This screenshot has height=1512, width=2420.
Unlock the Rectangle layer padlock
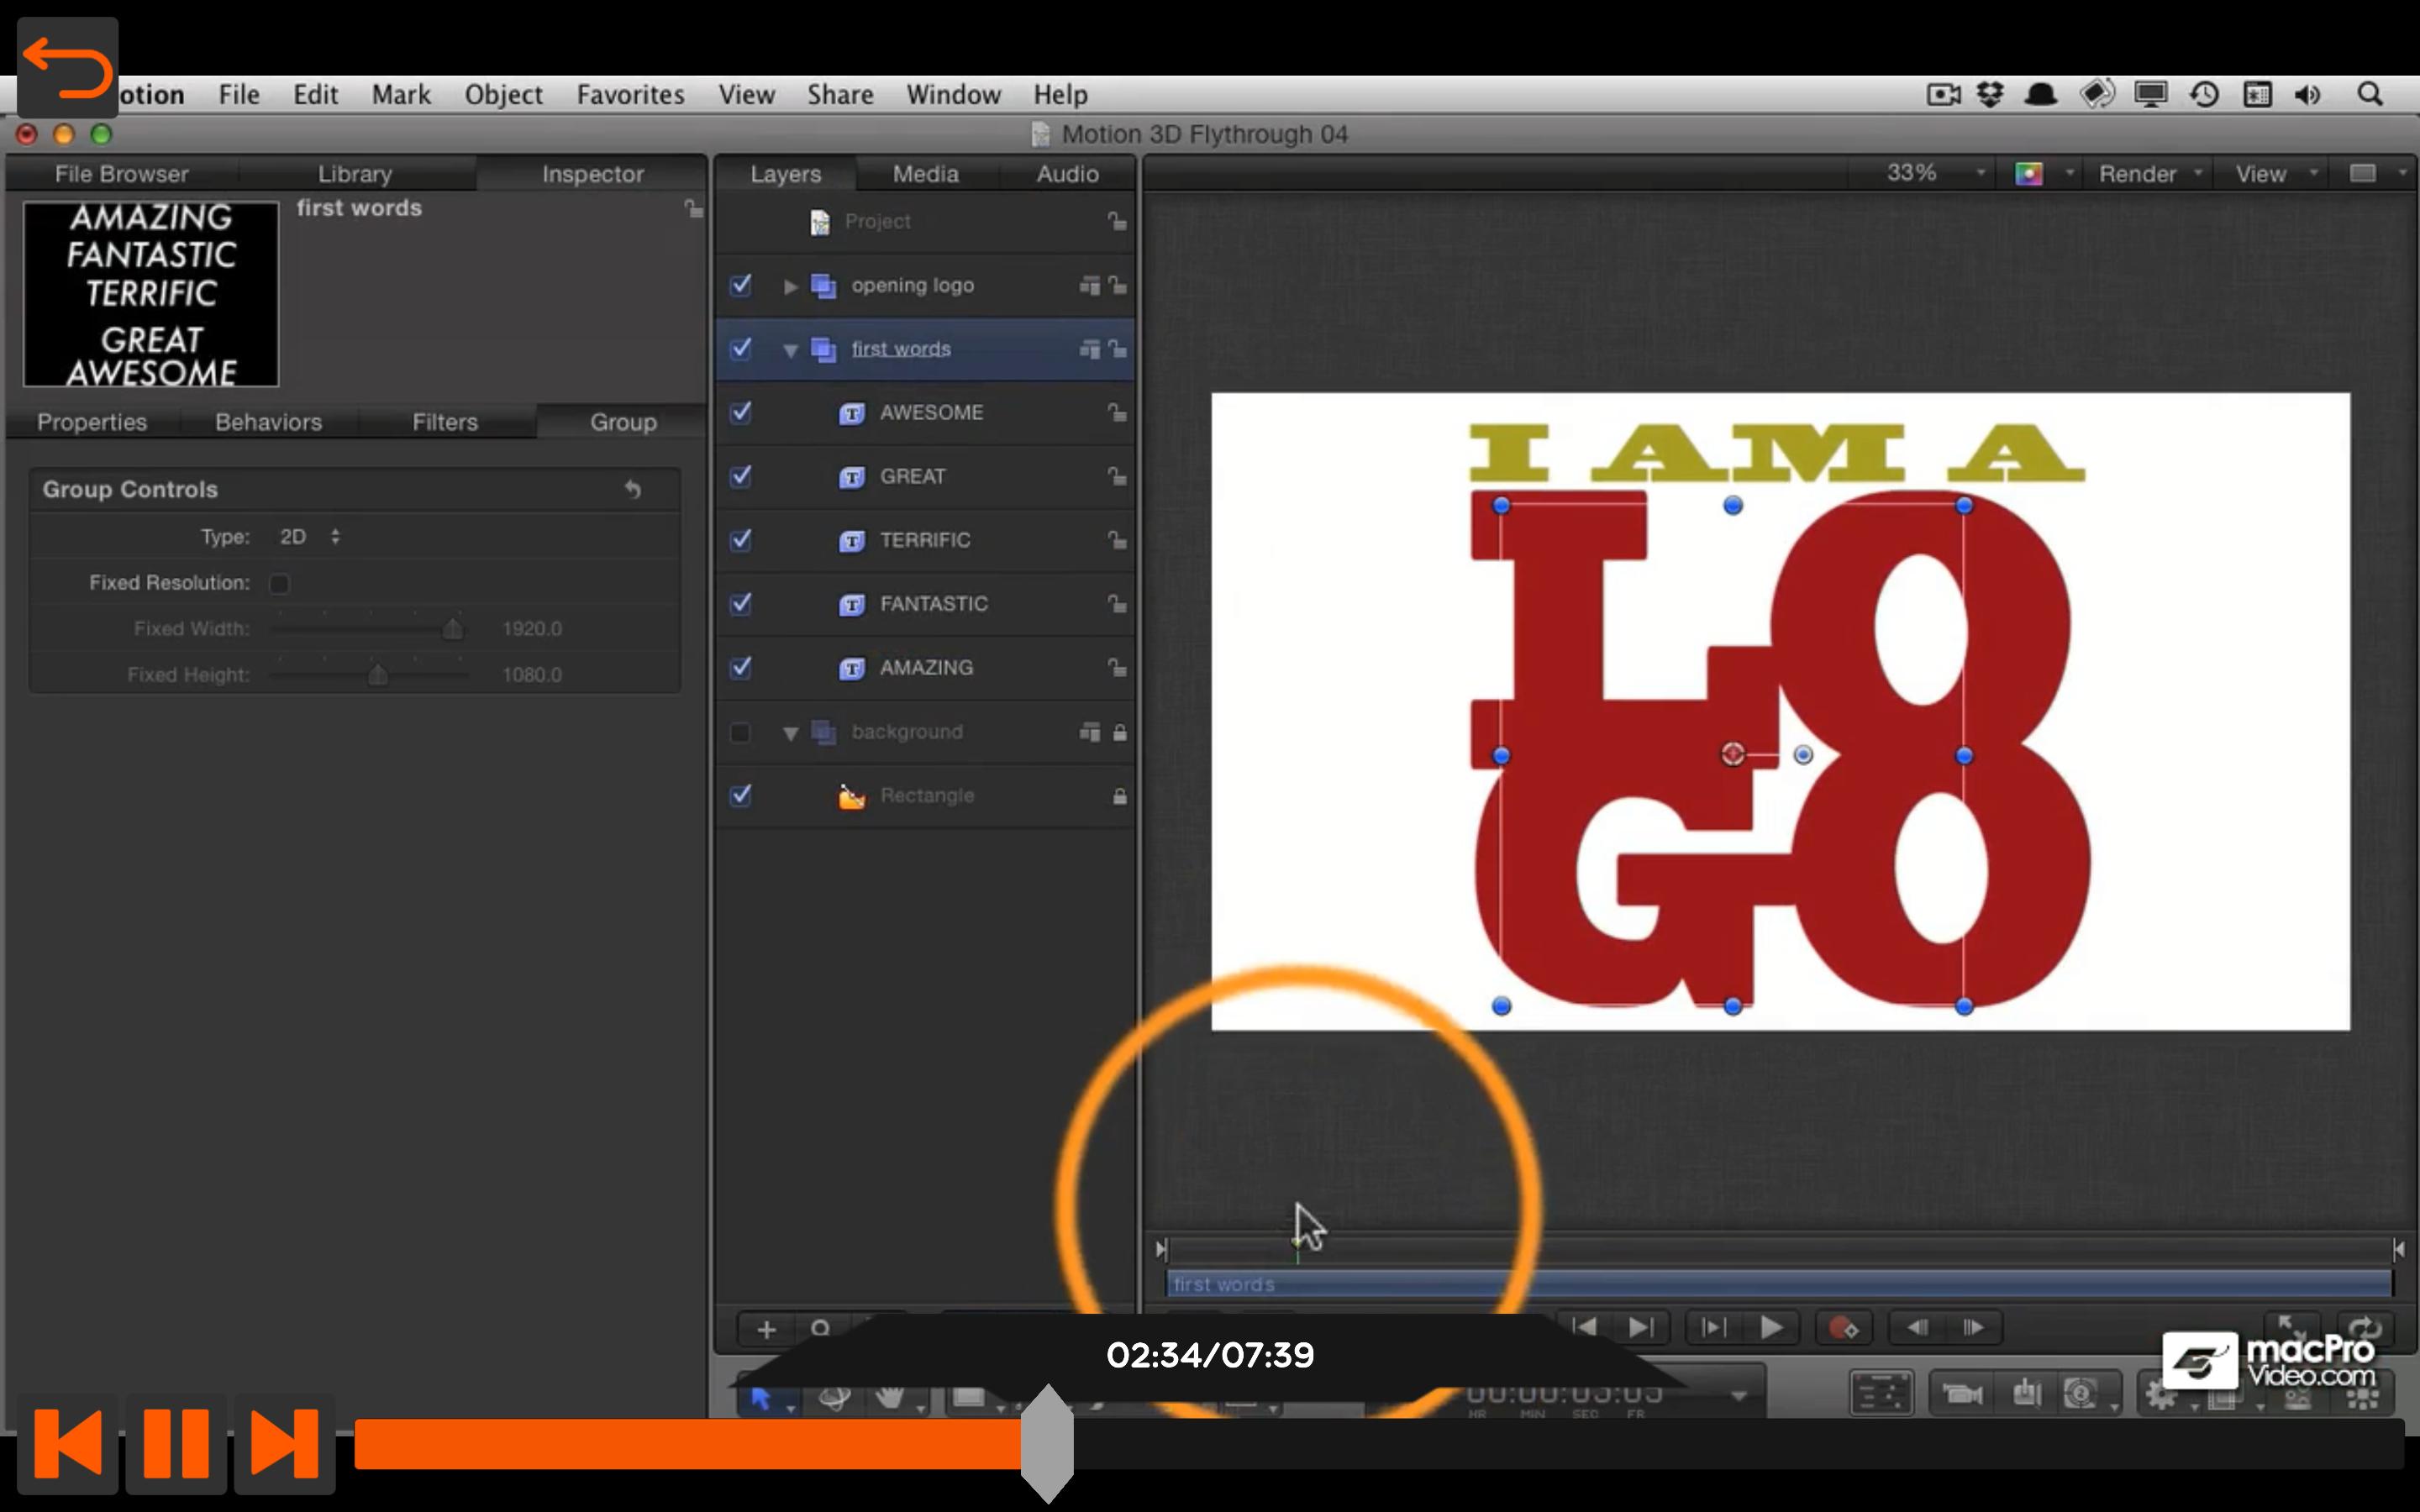1119,796
